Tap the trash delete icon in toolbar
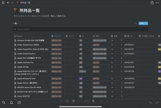This screenshot has width=161, height=108. [93, 101]
